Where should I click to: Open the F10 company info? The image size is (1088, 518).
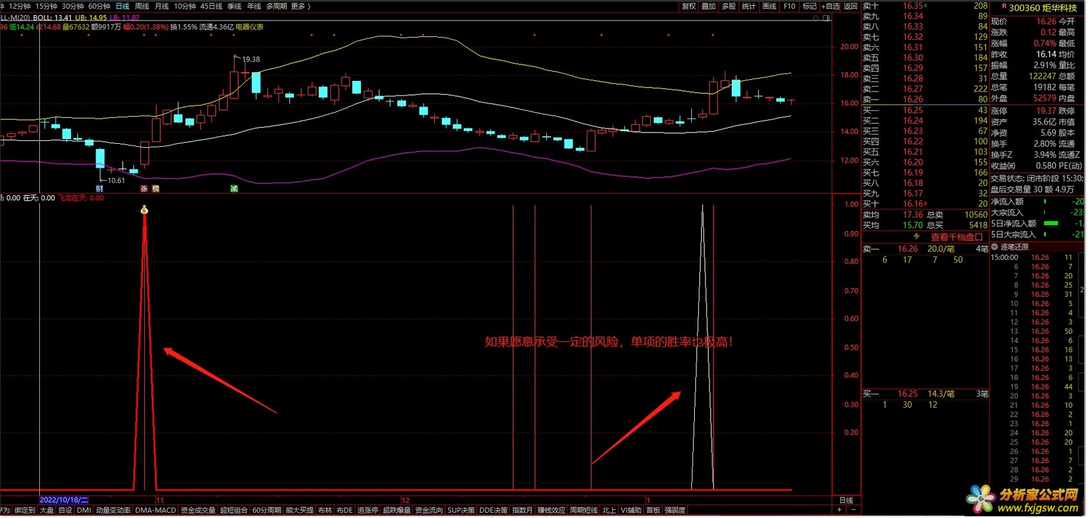pyautogui.click(x=789, y=6)
